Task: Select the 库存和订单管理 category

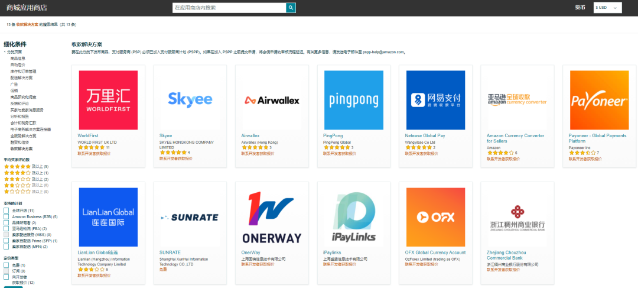Action: (24, 72)
